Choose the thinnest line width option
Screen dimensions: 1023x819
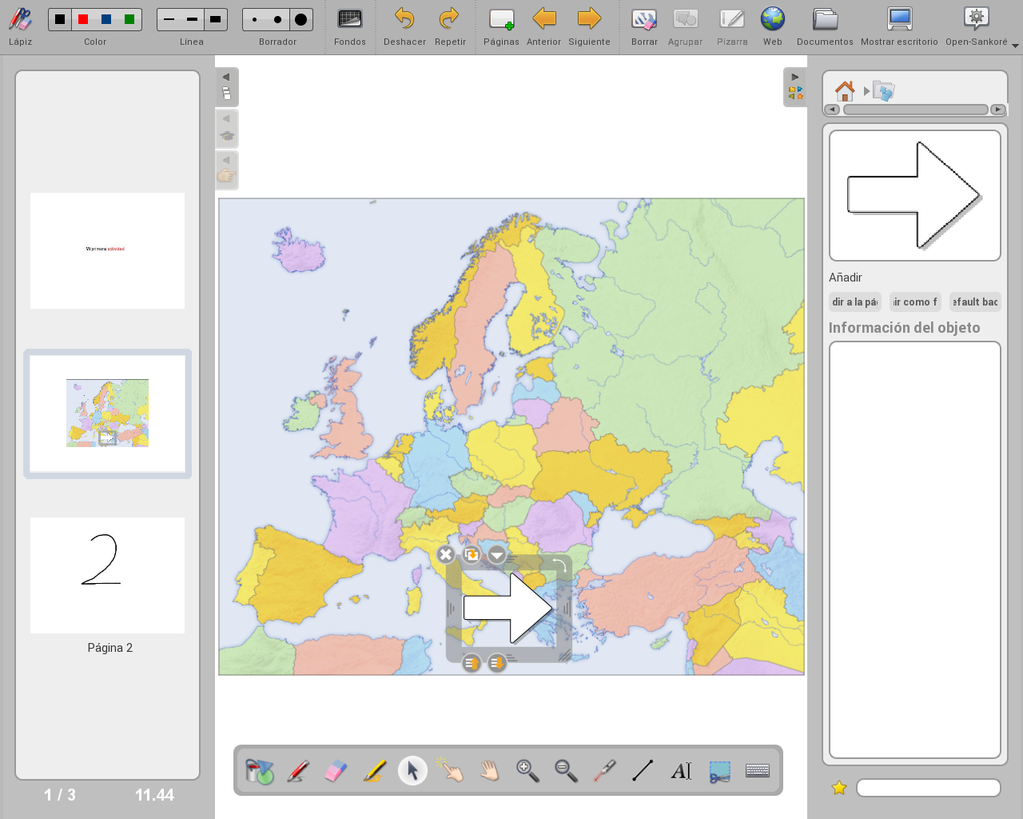[x=169, y=19]
